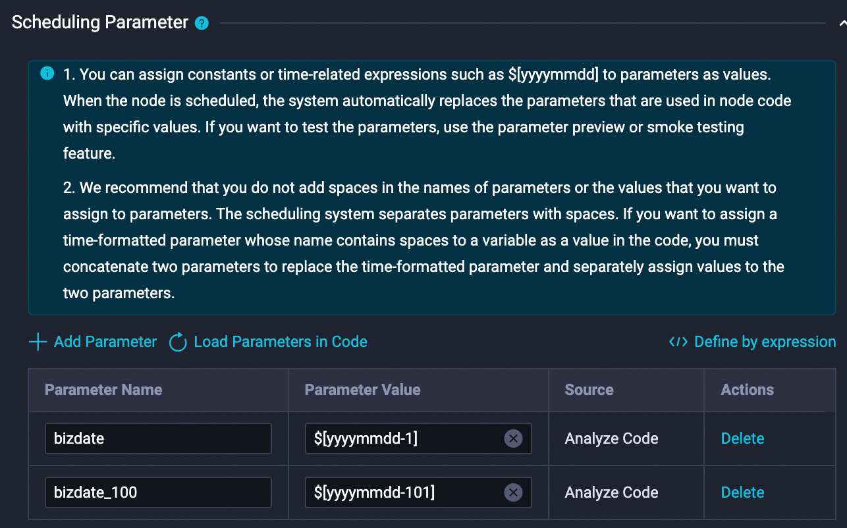Focus the bizdate parameter name field

[158, 438]
